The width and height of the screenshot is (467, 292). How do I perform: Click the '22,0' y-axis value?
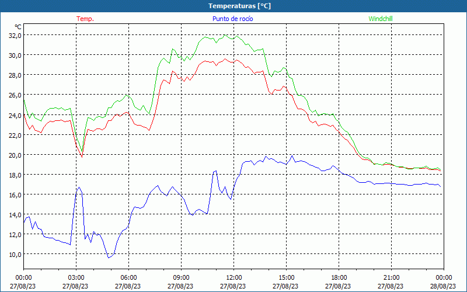(15, 135)
